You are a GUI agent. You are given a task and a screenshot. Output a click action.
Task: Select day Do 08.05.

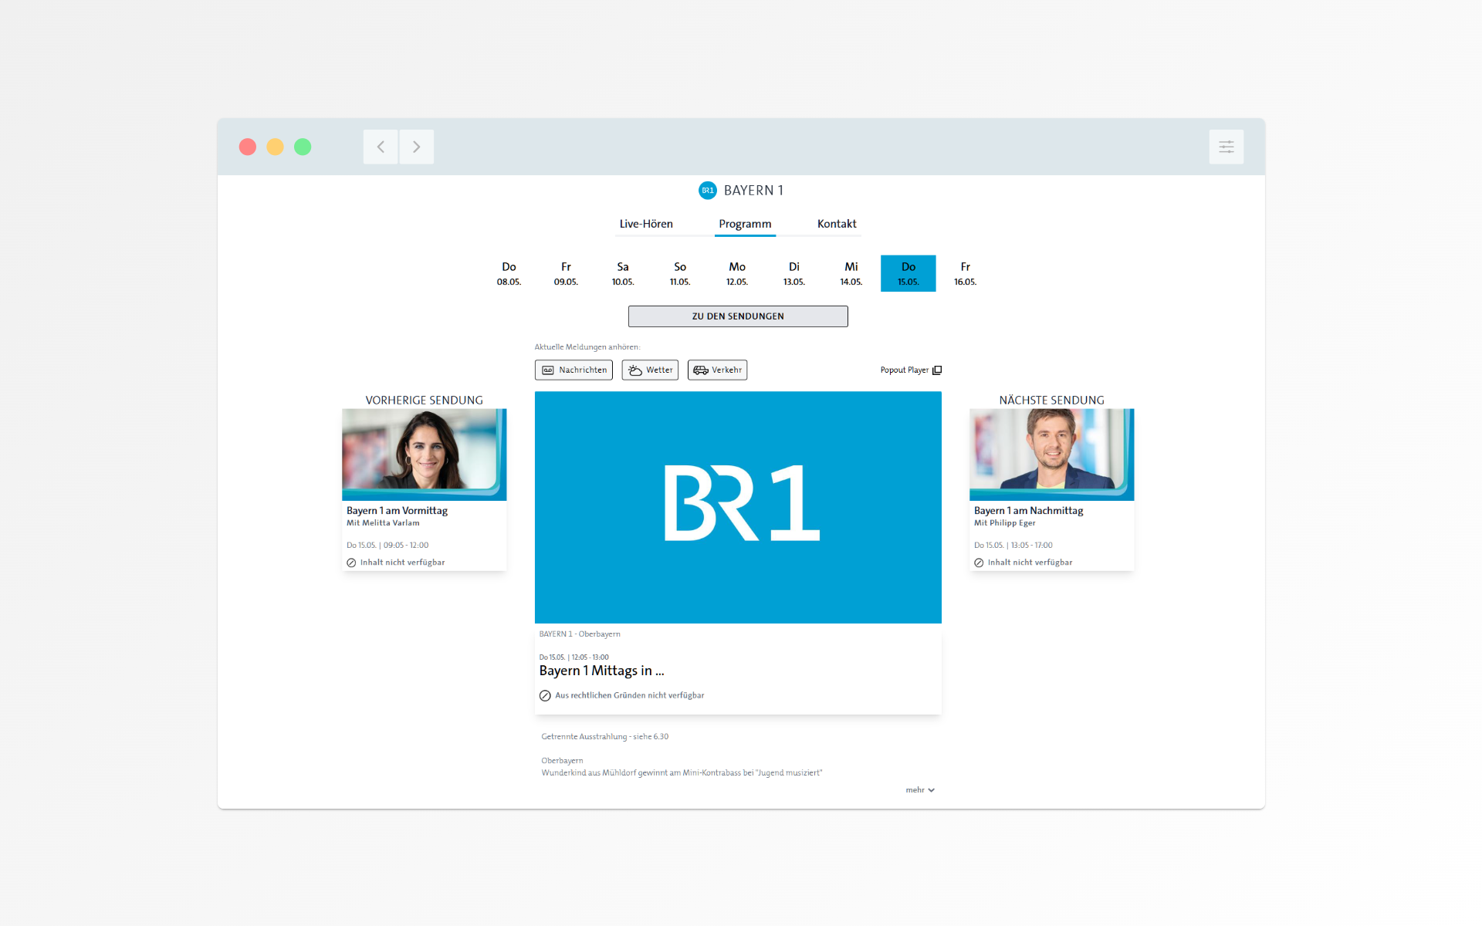(x=509, y=273)
